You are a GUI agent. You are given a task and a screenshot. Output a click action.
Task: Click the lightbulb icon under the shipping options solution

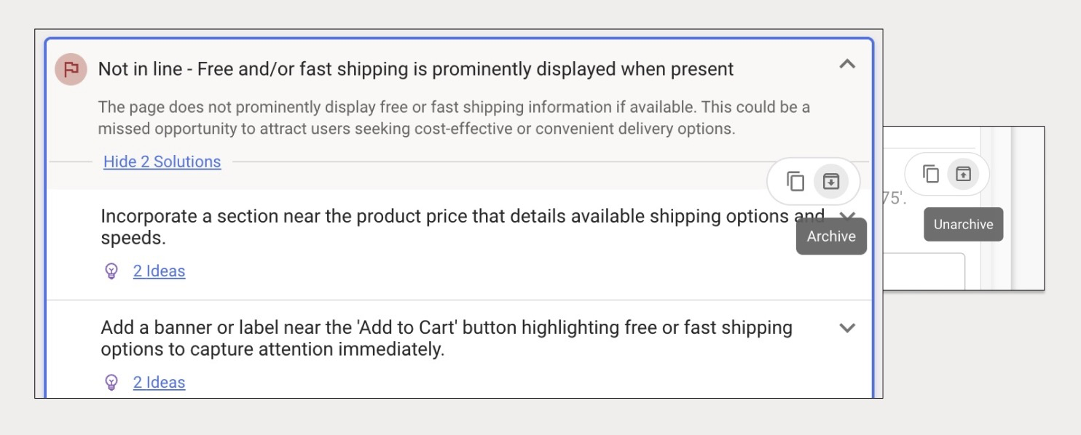tap(111, 271)
